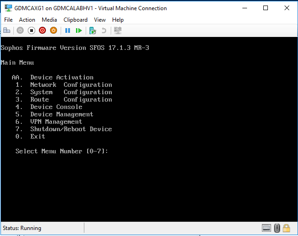Viewport: 298px width, 236px height.
Task: Click the 'Main Menu' heading text
Action: (17, 62)
